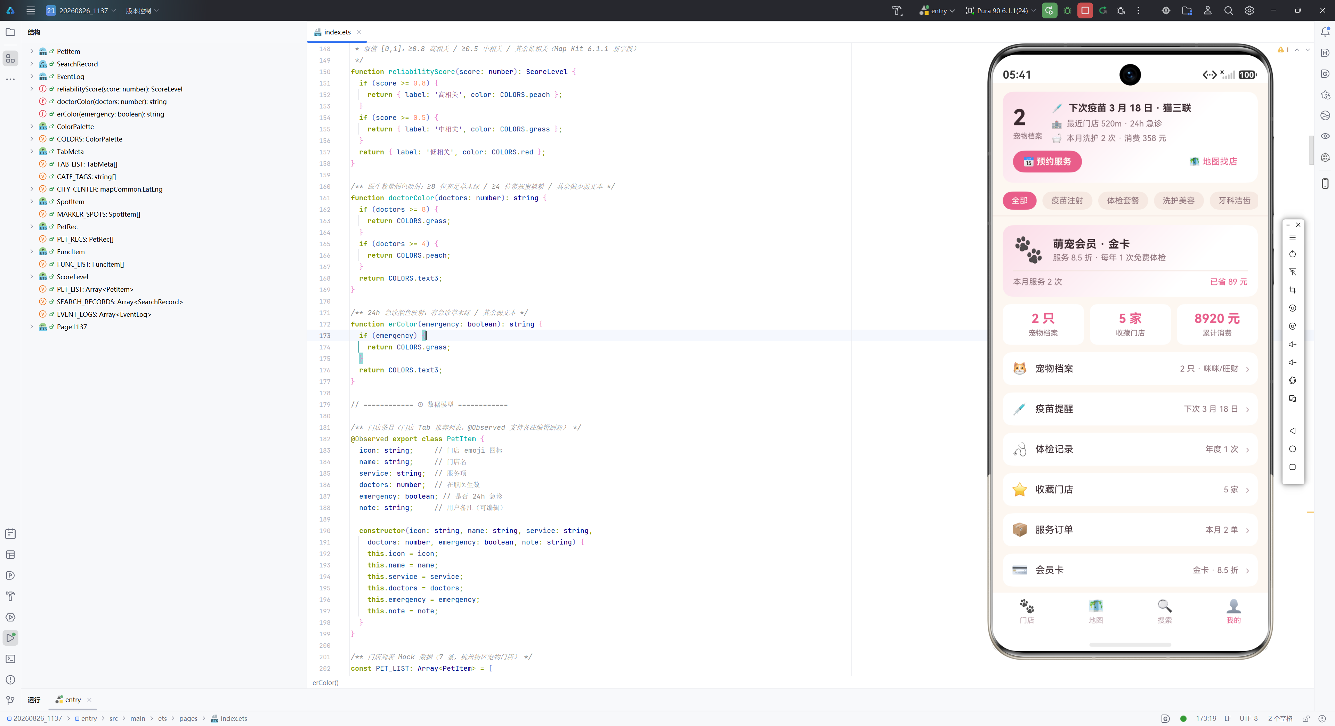Open the Pura 90 device selector dropdown
Viewport: 1335px width, 726px height.
click(1001, 10)
